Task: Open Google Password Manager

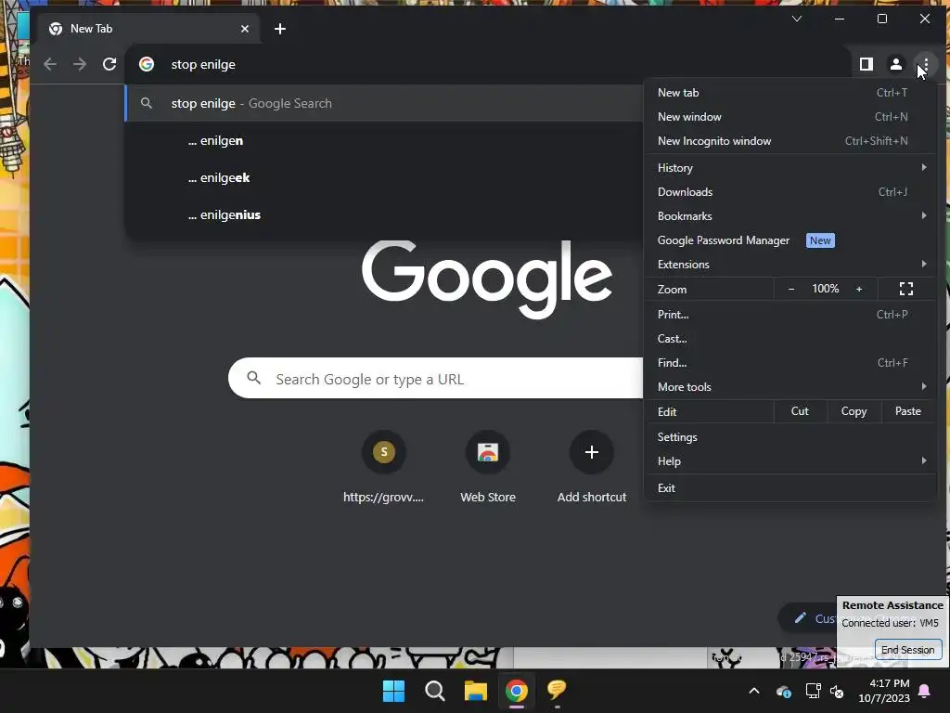Action: [791, 240]
